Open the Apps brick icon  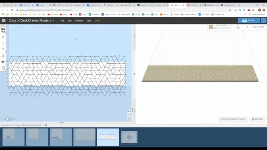(3, 62)
